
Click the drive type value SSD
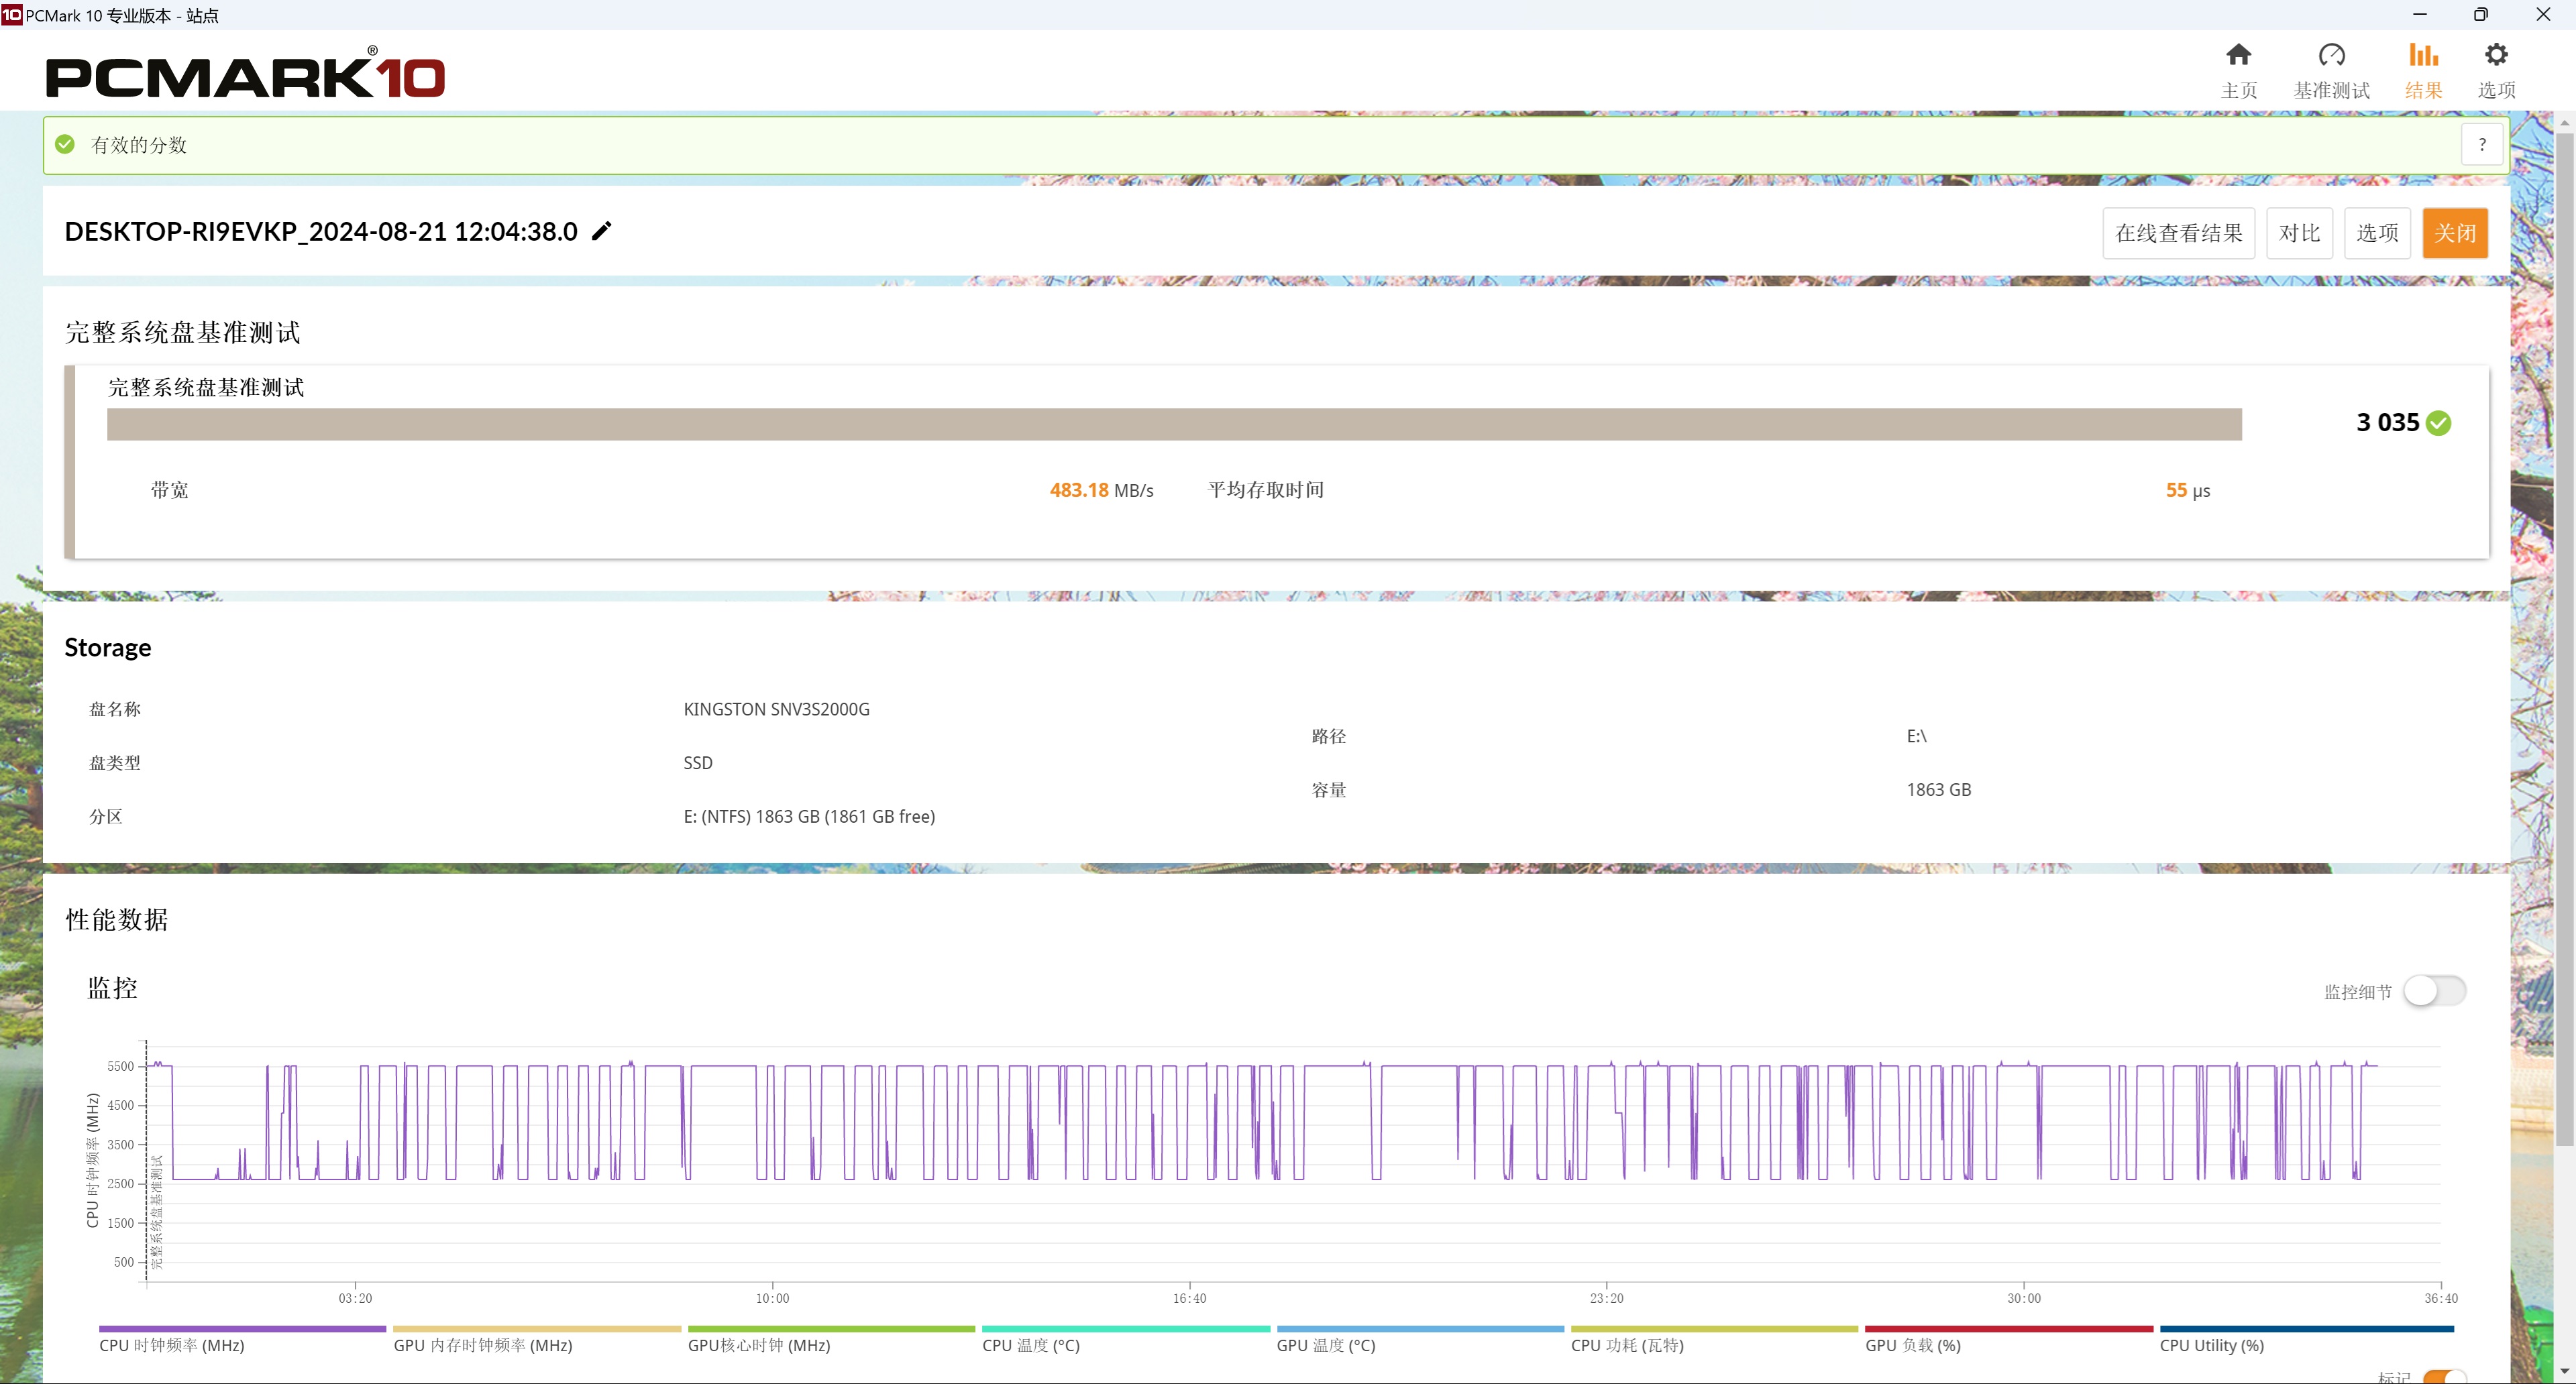coord(698,764)
